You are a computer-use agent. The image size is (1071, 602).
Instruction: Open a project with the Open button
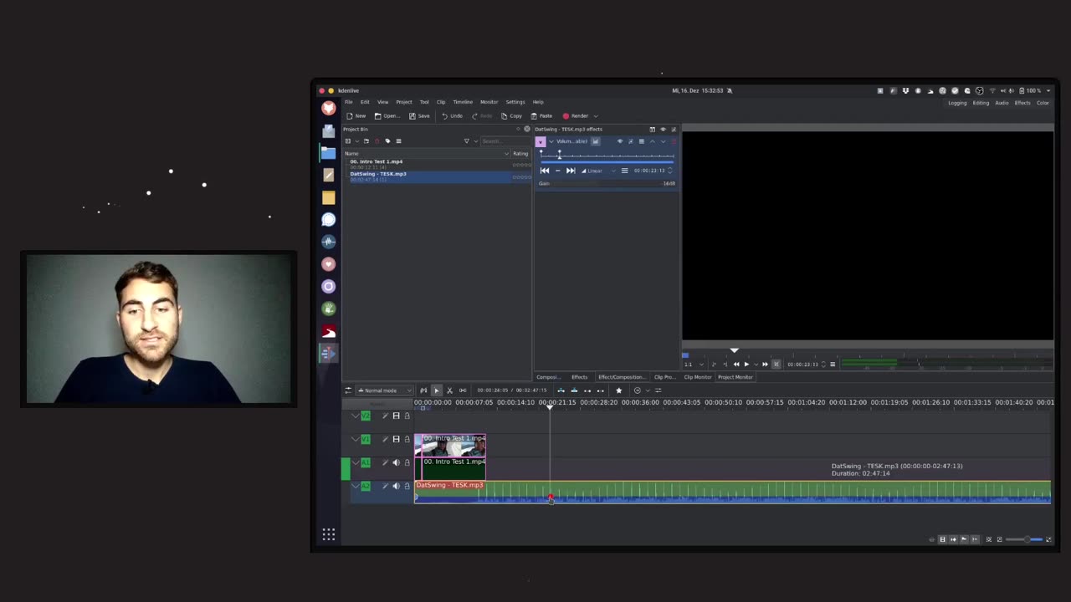click(x=387, y=115)
